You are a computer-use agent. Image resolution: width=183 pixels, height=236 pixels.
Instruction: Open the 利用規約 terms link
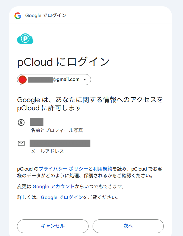102,169
